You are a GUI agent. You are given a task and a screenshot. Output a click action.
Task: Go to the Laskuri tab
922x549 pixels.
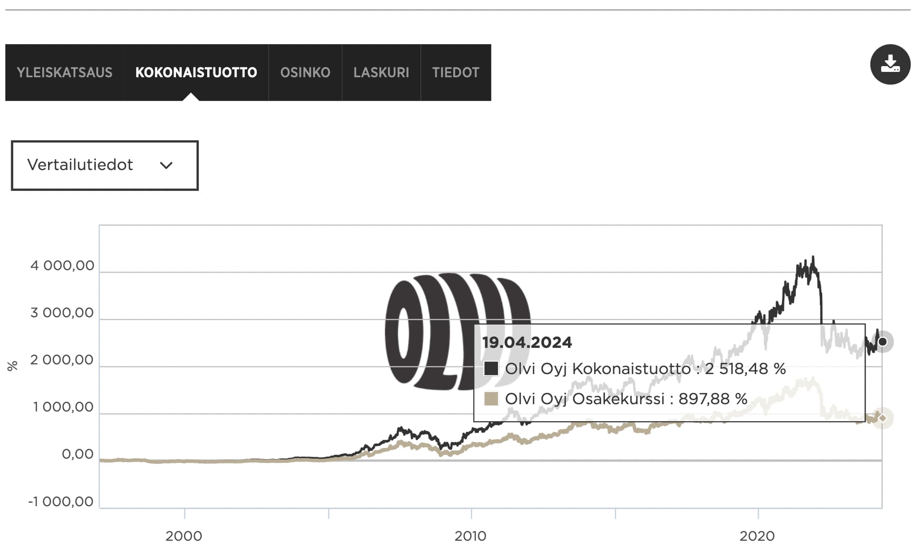pos(381,72)
